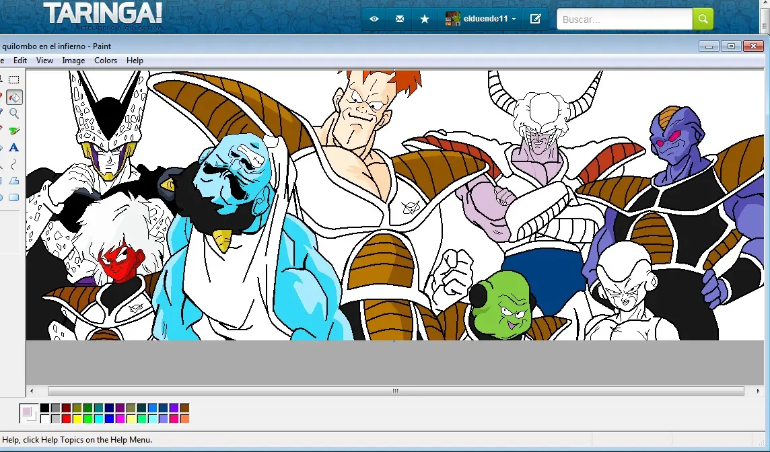
Task: Choose the Polygon shape tool
Action: pos(13,181)
